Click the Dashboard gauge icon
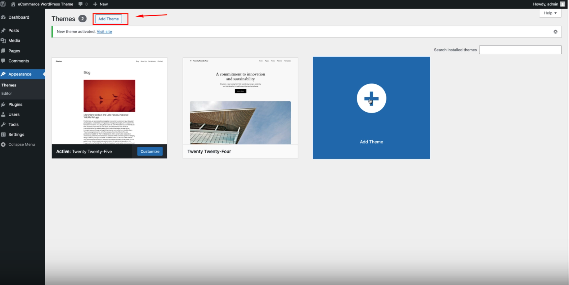The height and width of the screenshot is (285, 569). click(x=3, y=17)
